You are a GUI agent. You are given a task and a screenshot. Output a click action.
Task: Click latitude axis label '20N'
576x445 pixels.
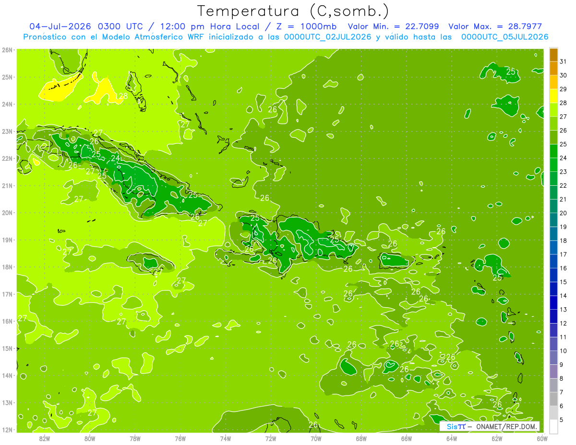pyautogui.click(x=7, y=213)
